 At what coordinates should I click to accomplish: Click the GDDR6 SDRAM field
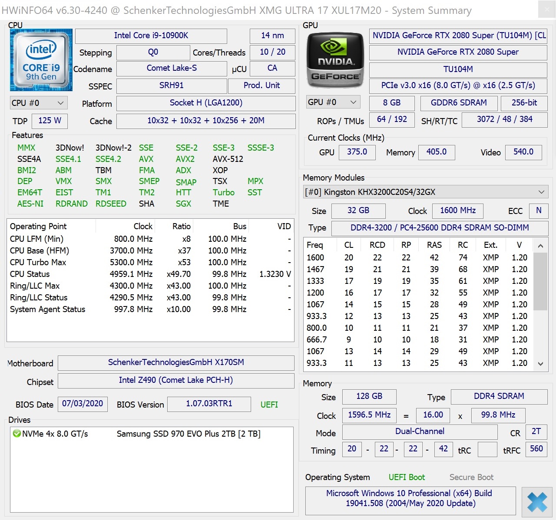click(x=459, y=103)
